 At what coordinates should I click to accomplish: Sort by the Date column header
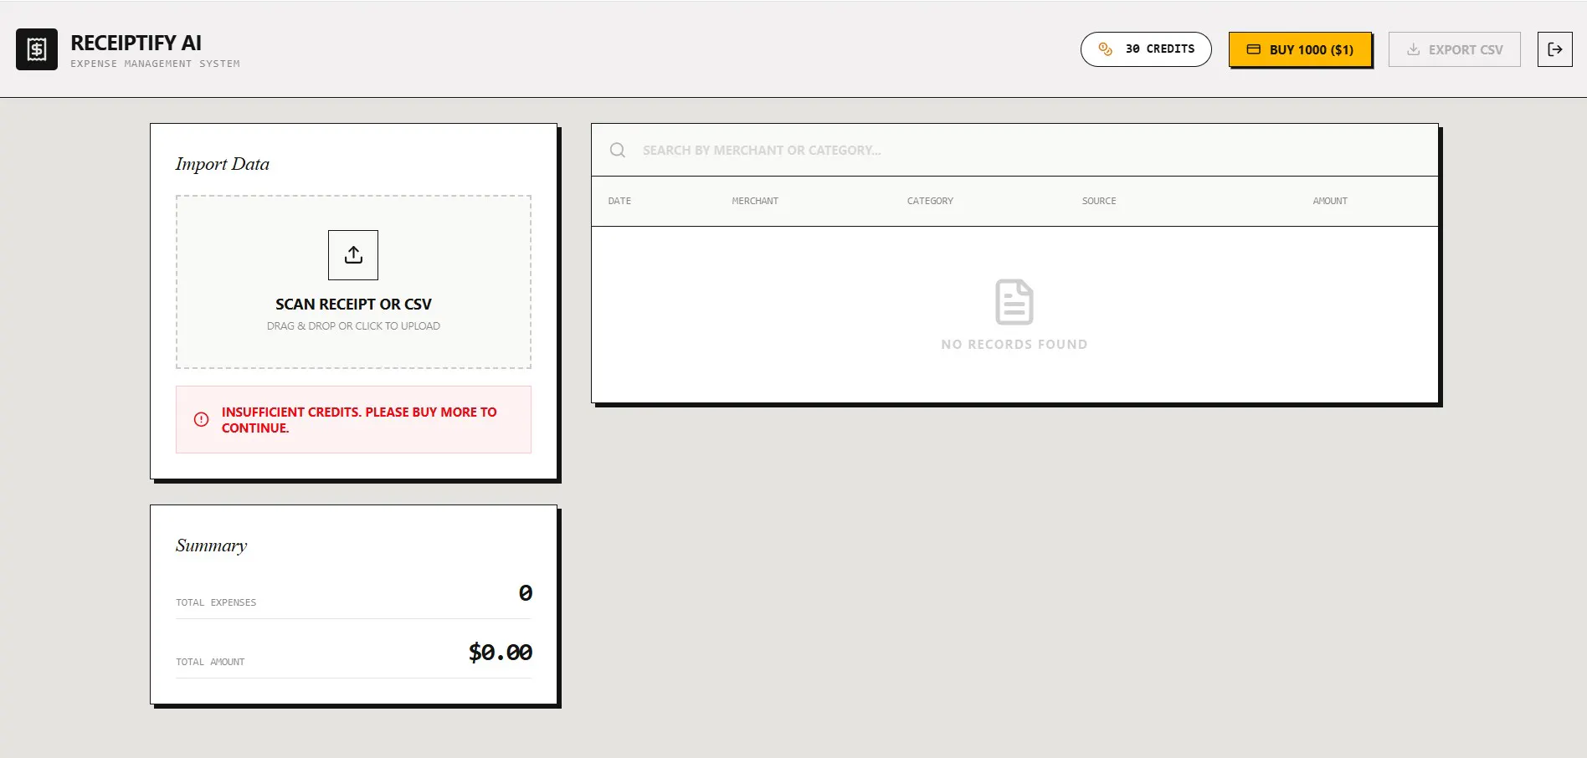click(x=619, y=201)
